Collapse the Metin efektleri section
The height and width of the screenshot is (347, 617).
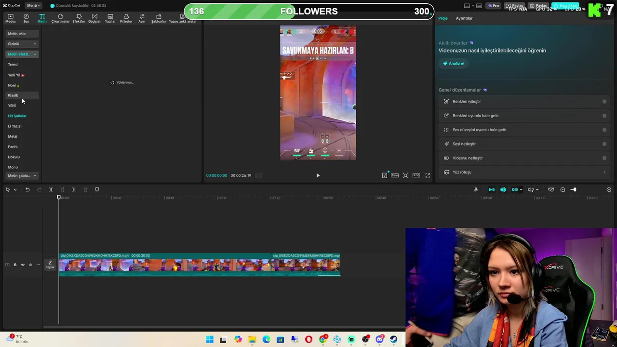22,54
